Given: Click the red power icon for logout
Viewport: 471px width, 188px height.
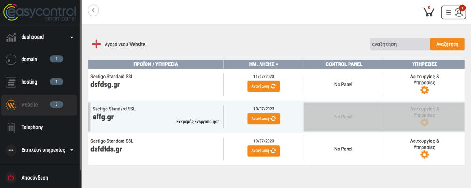Looking at the screenshot, I should click(x=11, y=178).
